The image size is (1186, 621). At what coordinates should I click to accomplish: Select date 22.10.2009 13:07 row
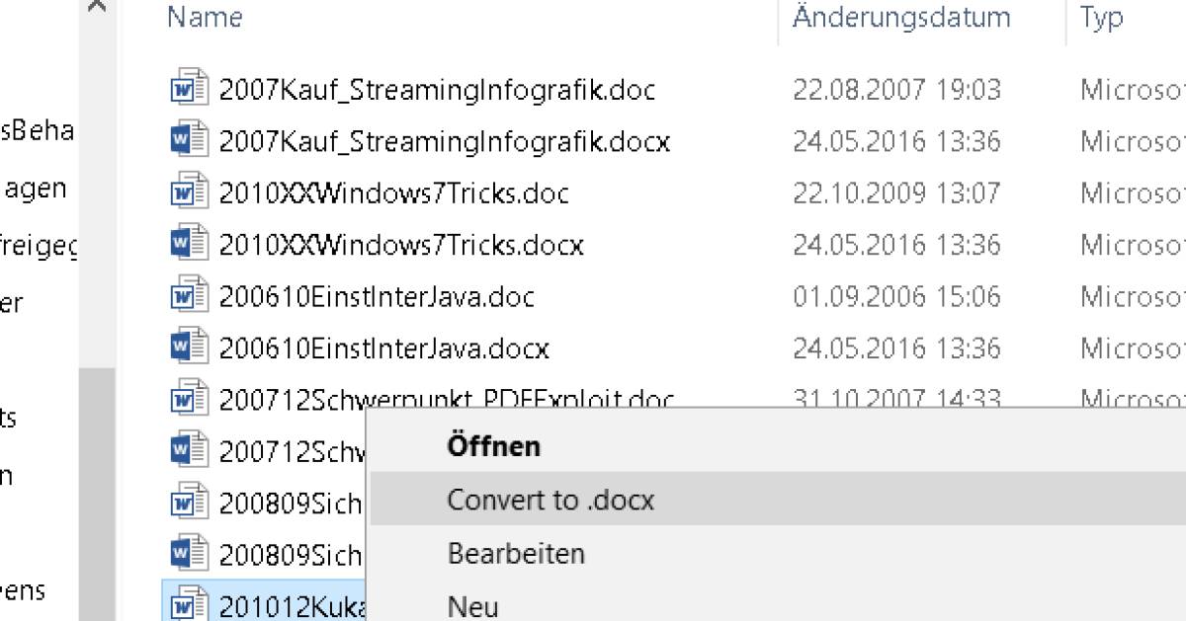point(896,193)
